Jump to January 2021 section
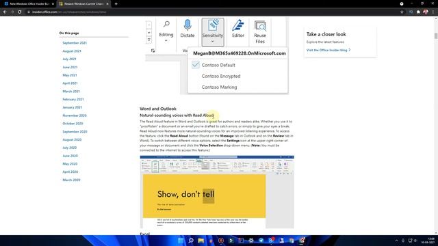438x246 pixels. coord(72,107)
